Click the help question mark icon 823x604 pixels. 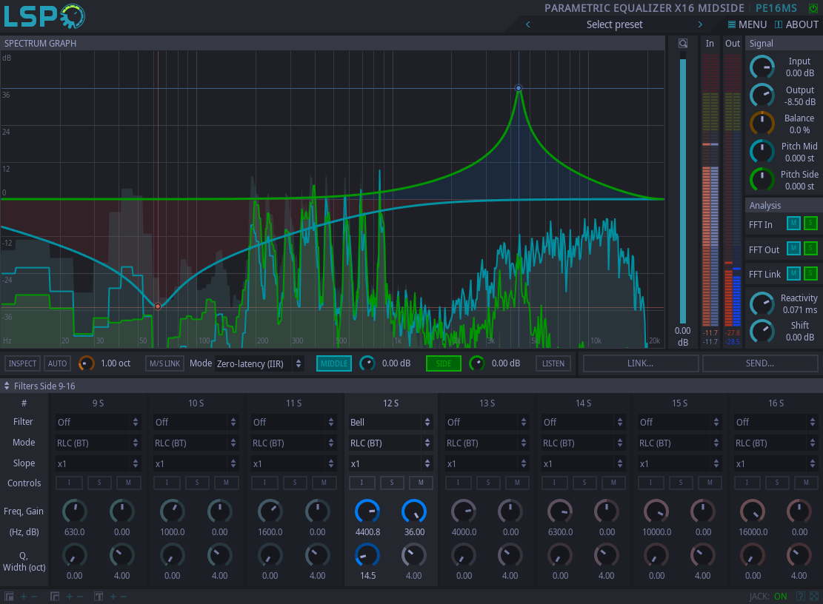pos(801,597)
